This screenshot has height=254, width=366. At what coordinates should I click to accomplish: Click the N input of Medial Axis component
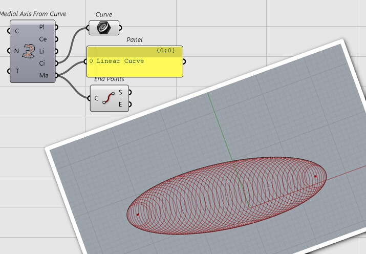(x=16, y=51)
